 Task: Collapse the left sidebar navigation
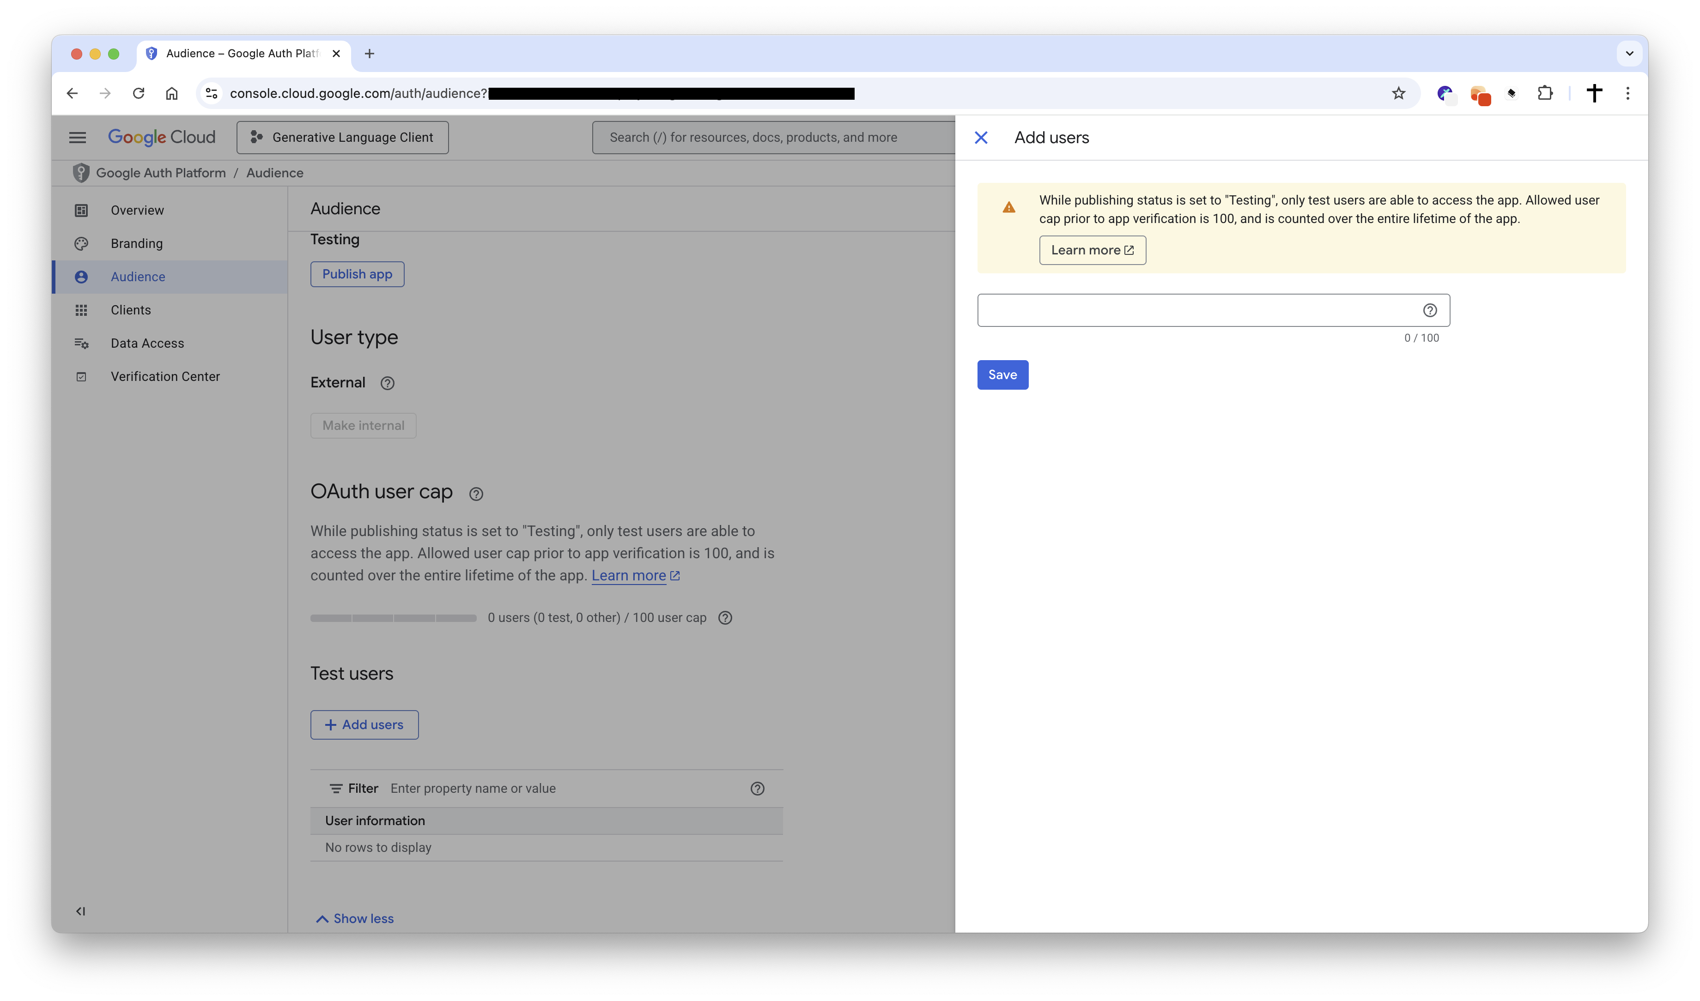[80, 911]
